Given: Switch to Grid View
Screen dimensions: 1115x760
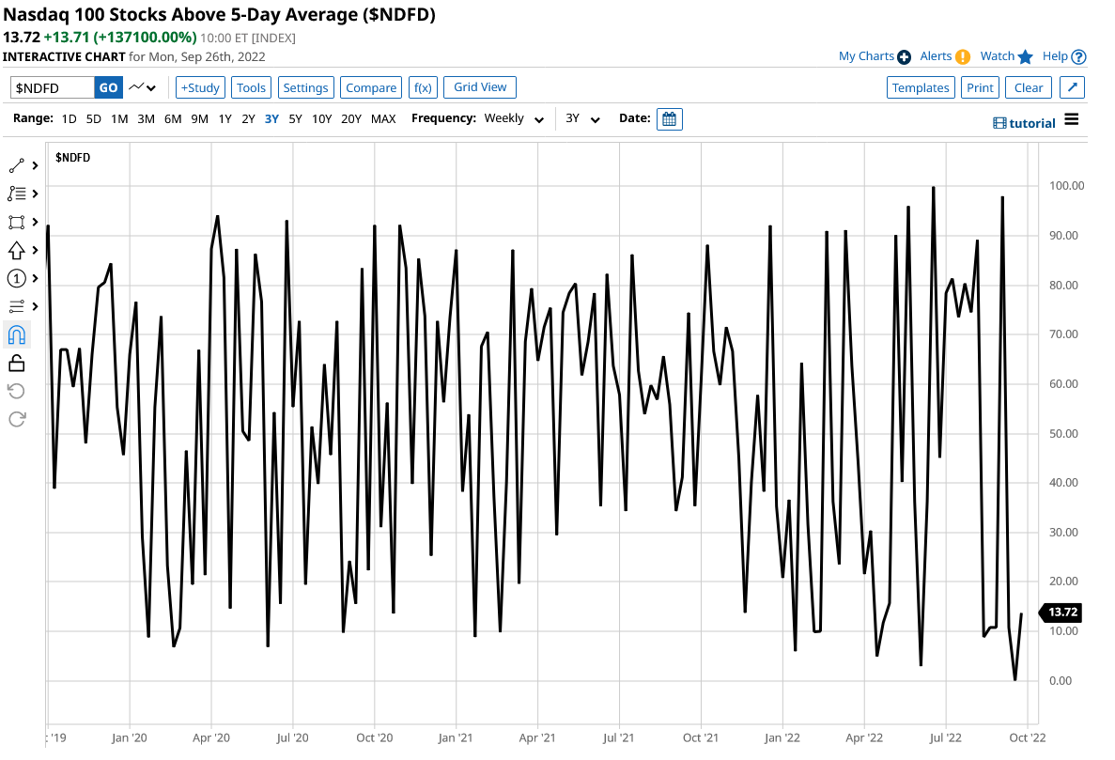Looking at the screenshot, I should (480, 86).
